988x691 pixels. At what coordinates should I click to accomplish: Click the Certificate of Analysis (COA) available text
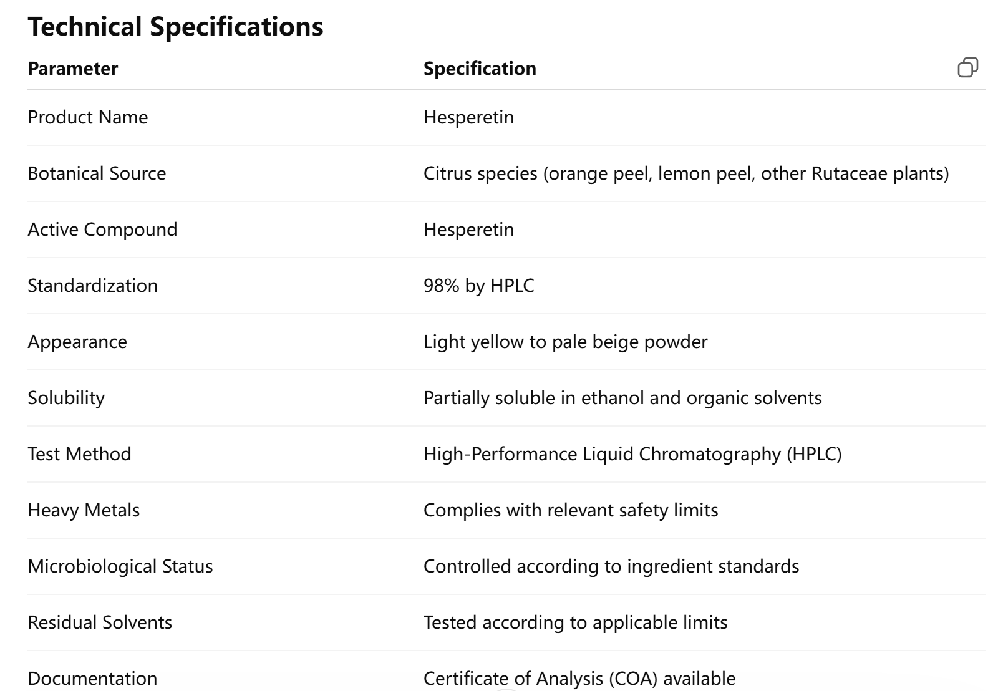pos(579,678)
